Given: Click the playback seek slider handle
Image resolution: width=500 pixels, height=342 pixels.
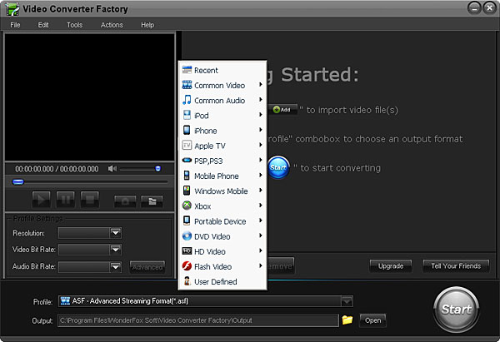Looking at the screenshot, I should point(17,182).
